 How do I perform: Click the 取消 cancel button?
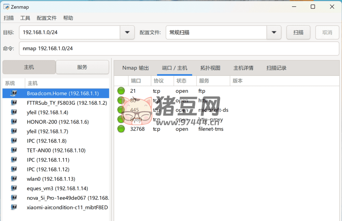[x=327, y=32]
